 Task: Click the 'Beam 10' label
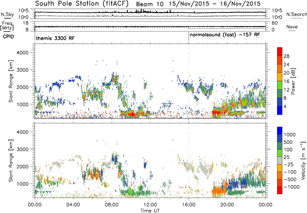click(150, 4)
